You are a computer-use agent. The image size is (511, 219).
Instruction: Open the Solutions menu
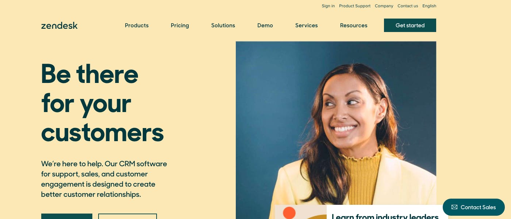coord(223,25)
